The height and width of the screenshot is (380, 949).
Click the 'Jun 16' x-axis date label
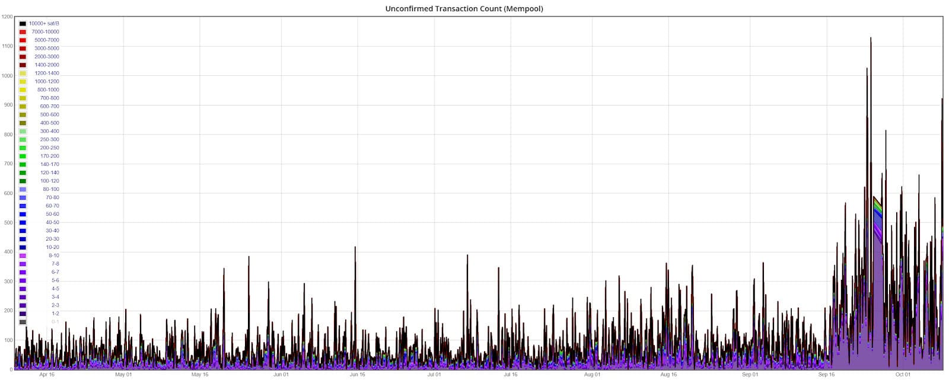(x=357, y=375)
